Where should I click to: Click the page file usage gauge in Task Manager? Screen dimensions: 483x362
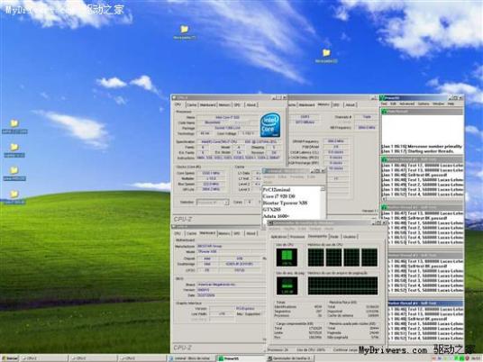point(287,285)
